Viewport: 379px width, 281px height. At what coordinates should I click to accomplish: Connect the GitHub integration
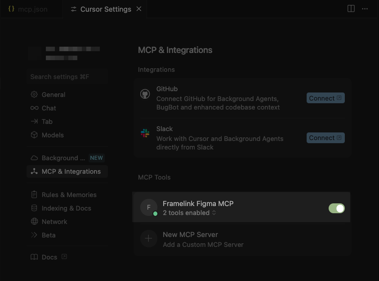(325, 98)
